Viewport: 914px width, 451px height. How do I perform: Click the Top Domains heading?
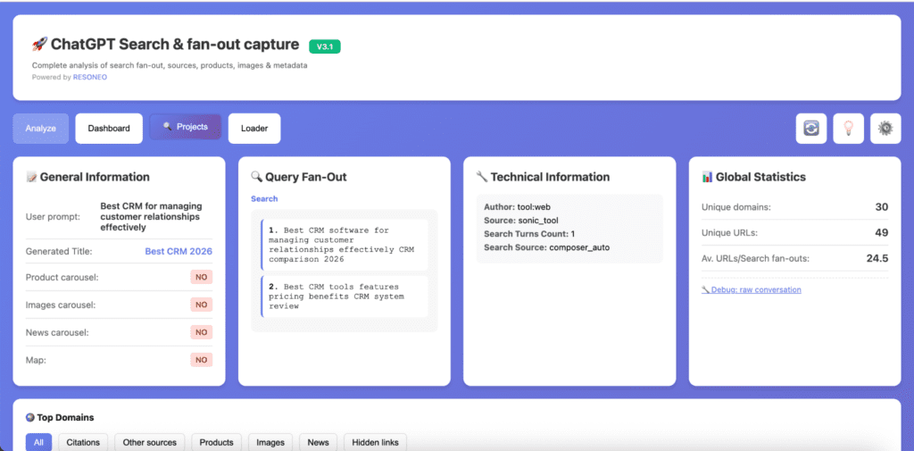click(x=65, y=418)
